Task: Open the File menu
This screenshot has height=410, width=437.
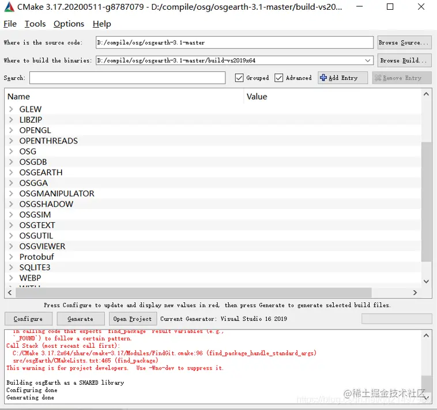Action: pyautogui.click(x=10, y=24)
